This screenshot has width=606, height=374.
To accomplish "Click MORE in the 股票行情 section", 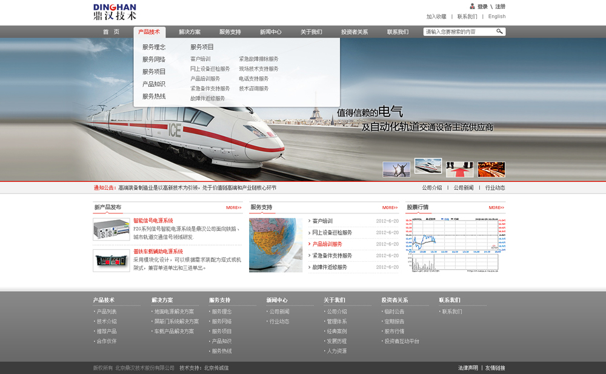I will coord(496,208).
